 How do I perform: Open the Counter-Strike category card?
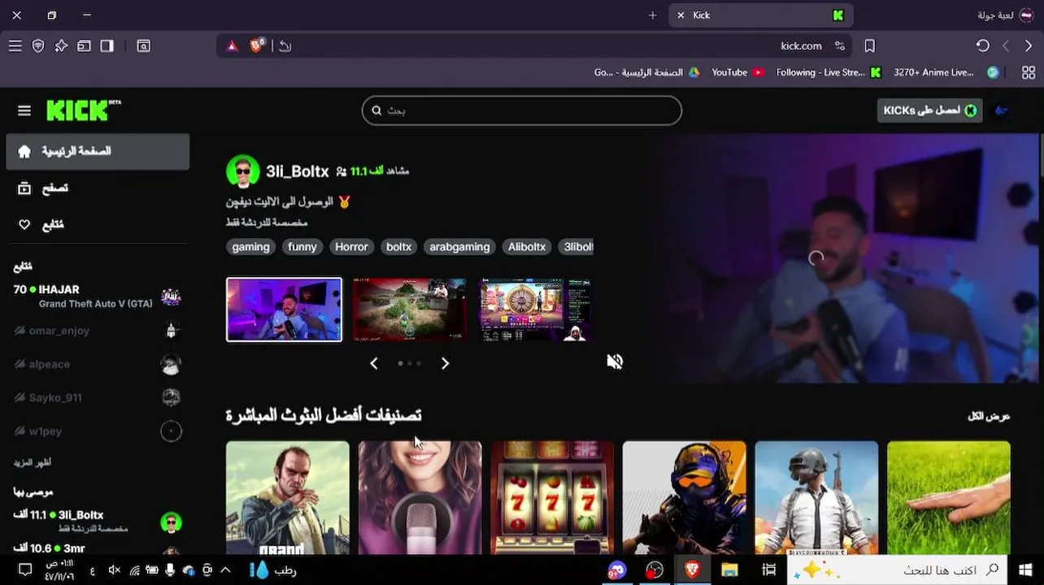(684, 497)
